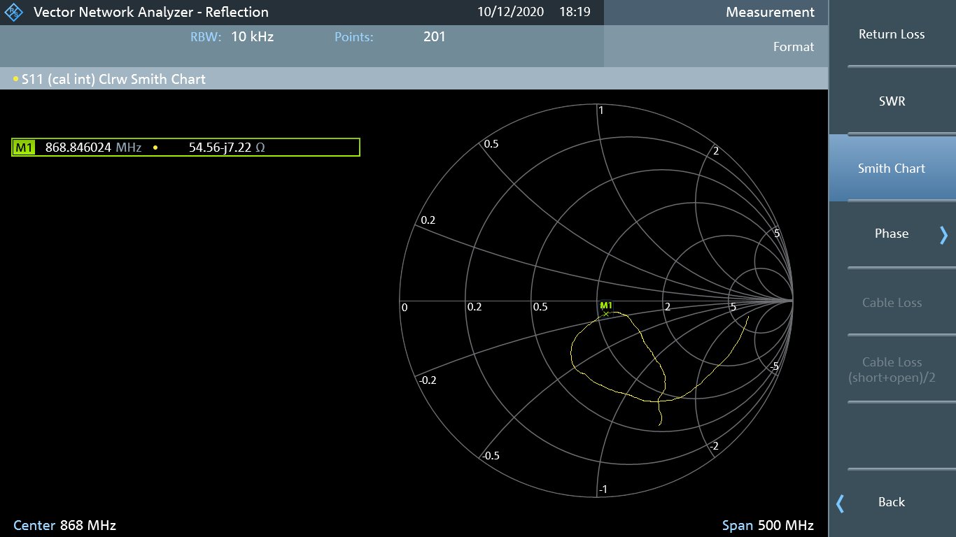
Task: Collapse the Format menu using Back
Action: click(892, 501)
